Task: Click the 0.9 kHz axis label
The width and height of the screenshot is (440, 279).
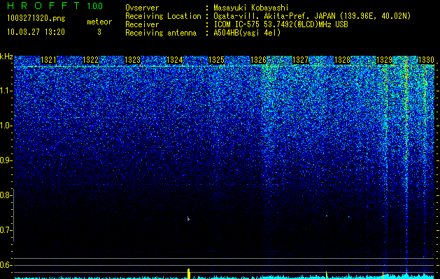Action: 6,160
